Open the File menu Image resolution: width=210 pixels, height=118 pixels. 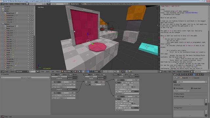click(x=7, y=4)
